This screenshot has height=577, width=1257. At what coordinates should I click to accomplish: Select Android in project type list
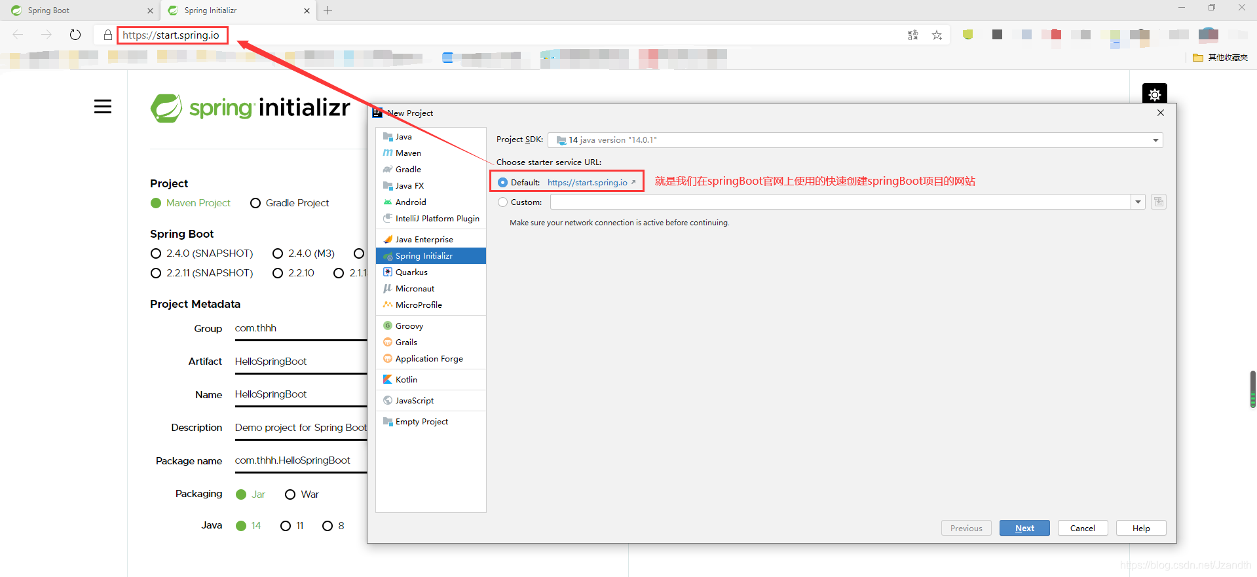coord(431,202)
